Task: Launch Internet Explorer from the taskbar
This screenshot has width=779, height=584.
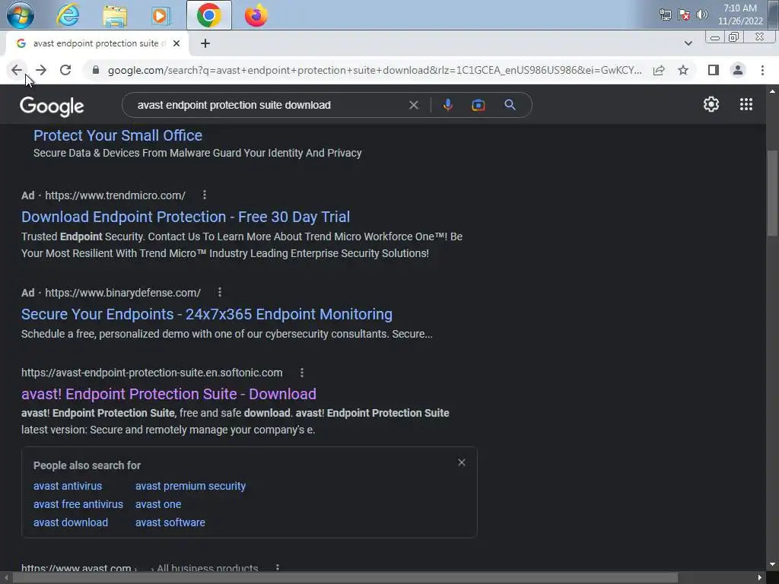Action: click(x=68, y=15)
